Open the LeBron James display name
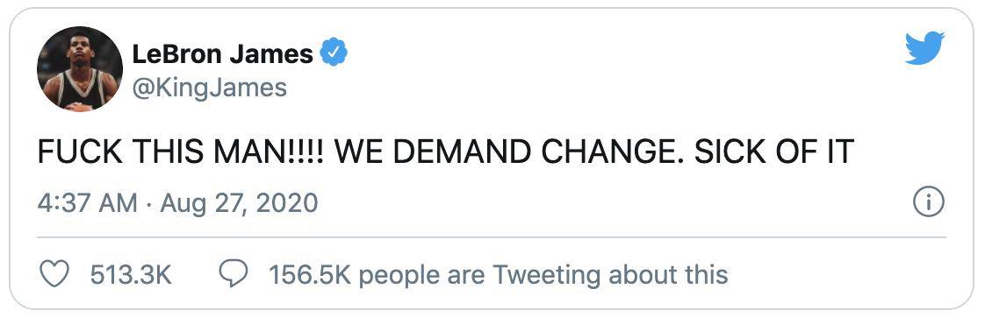Viewport: 985px width, 317px height. point(223,54)
